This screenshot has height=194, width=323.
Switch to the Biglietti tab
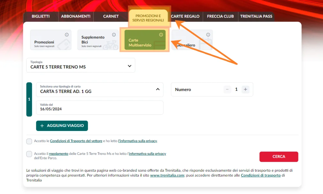point(41,16)
